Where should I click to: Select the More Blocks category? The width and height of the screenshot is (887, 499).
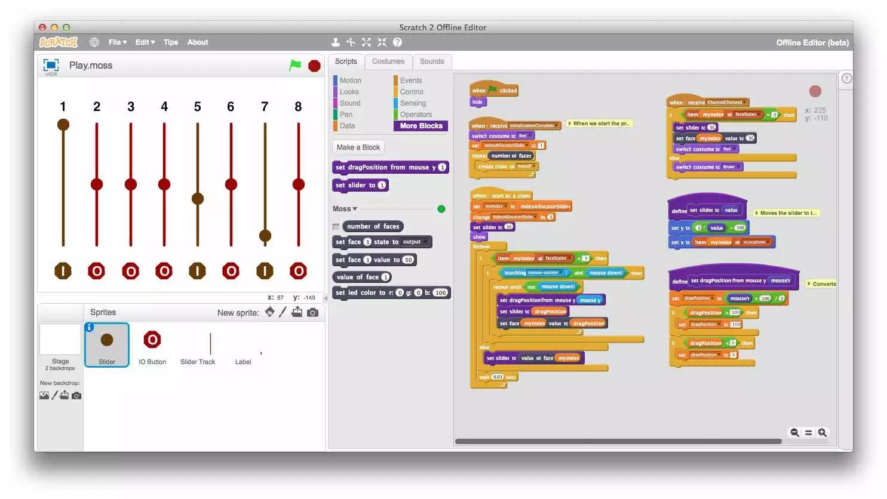[x=421, y=126]
